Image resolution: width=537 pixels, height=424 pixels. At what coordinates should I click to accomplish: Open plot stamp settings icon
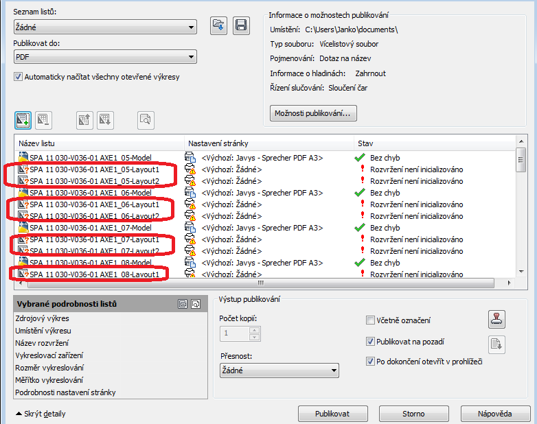click(x=497, y=319)
